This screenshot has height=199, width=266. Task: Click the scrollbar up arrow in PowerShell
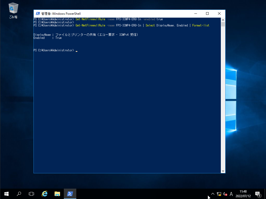coord(223,20)
